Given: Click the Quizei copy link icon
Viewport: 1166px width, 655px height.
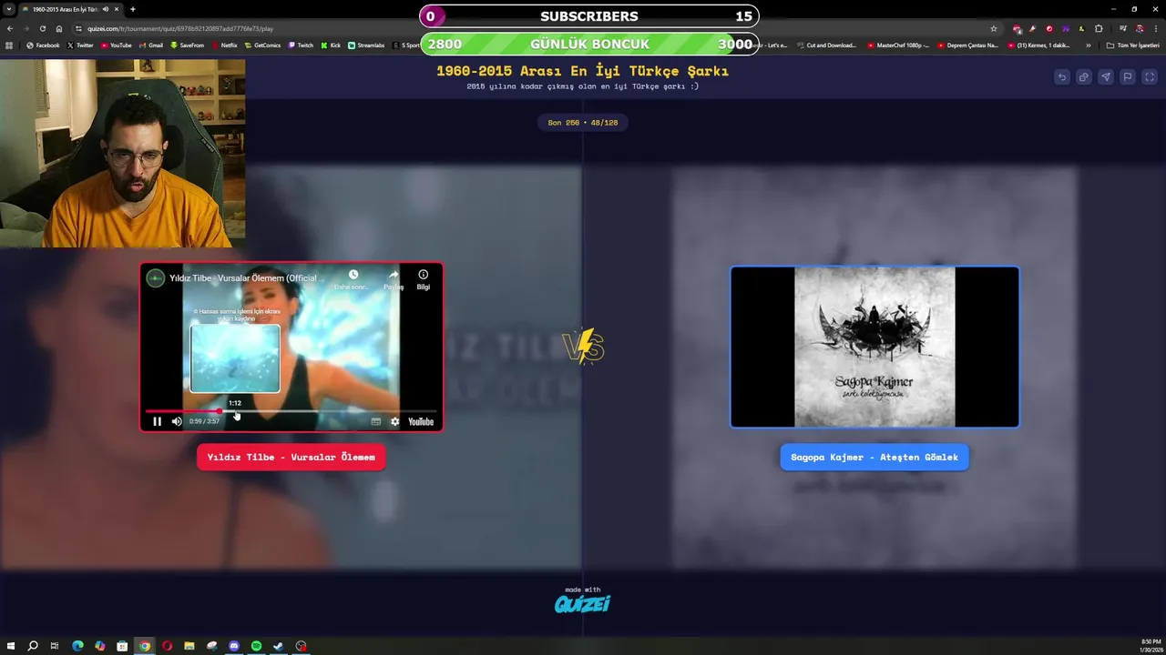Looking at the screenshot, I should point(1083,77).
